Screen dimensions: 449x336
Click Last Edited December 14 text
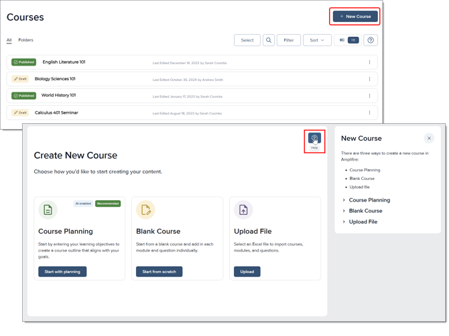[x=190, y=63]
